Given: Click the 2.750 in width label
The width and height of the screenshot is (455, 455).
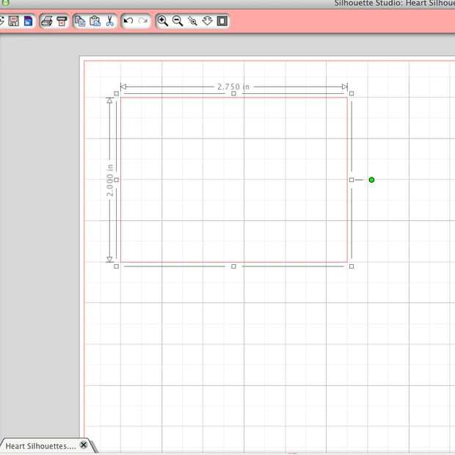Looking at the screenshot, I should point(233,87).
